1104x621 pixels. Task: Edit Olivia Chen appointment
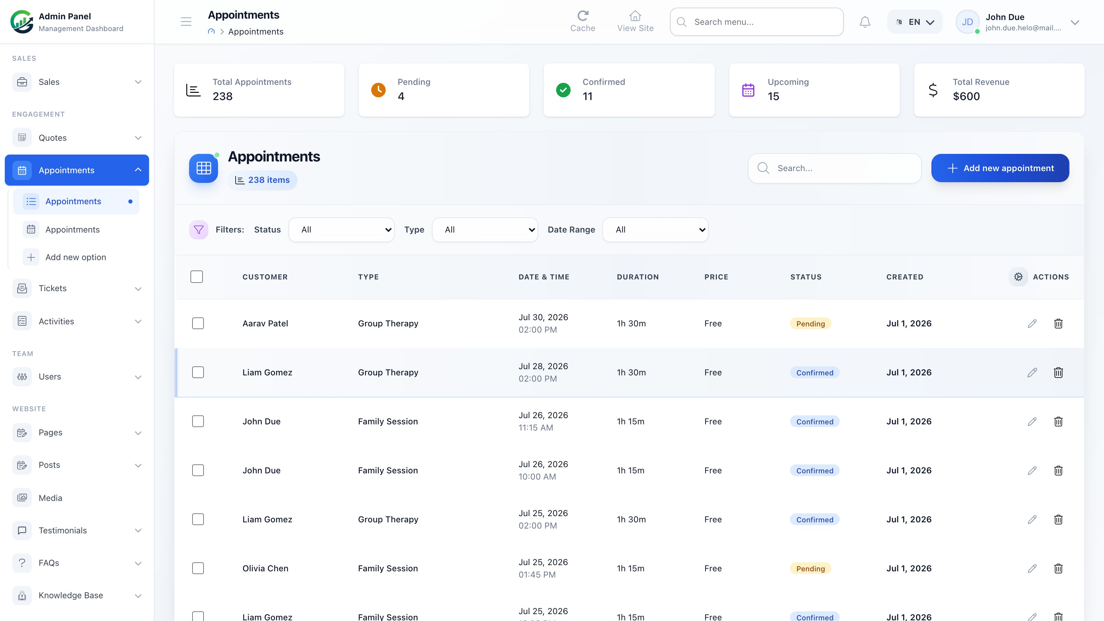tap(1032, 568)
